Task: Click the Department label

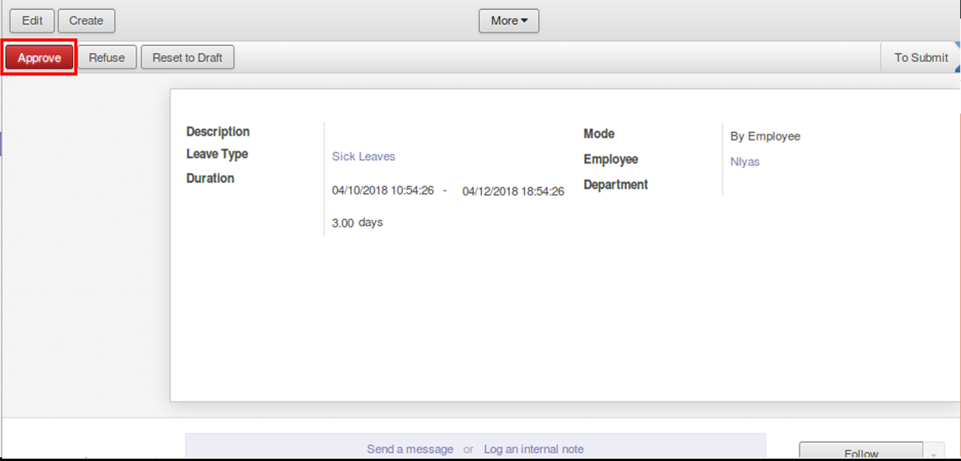Action: [615, 185]
